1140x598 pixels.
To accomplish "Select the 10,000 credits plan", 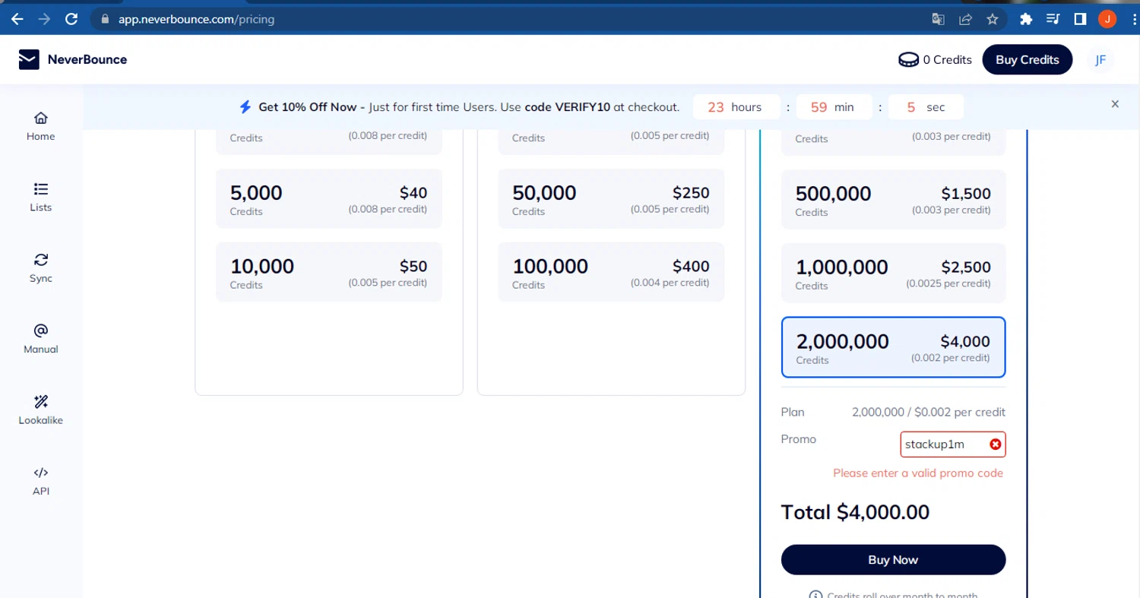I will 329,272.
